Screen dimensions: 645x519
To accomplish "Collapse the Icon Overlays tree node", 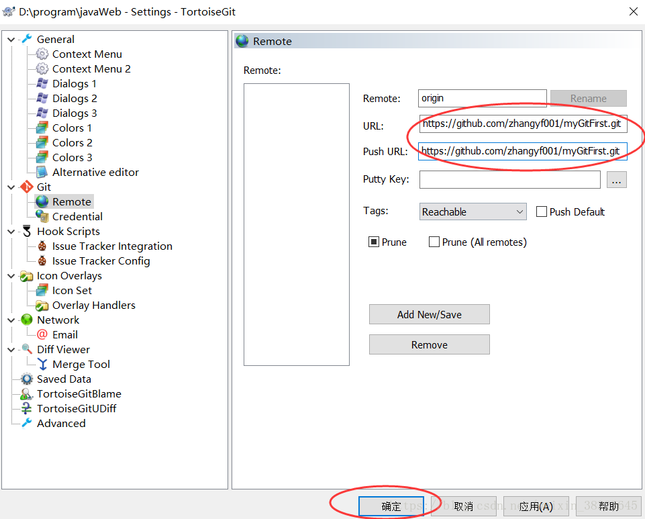I will pyautogui.click(x=11, y=276).
